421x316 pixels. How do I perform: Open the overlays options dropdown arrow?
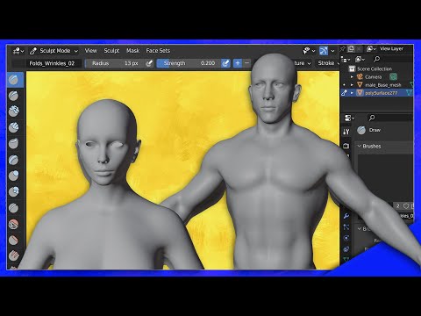pyautogui.click(x=332, y=51)
